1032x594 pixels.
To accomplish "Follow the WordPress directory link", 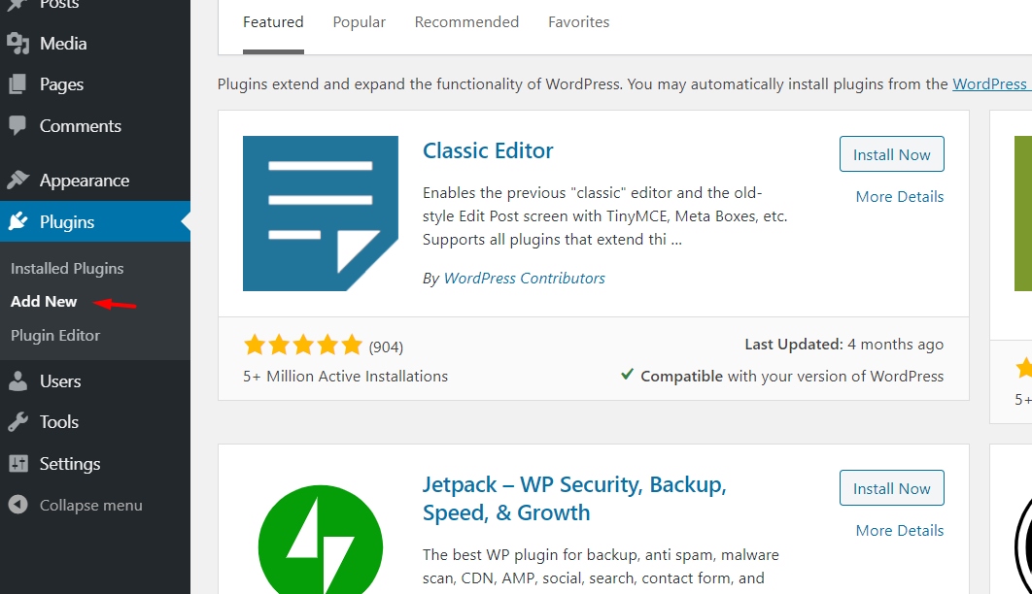I will pos(992,84).
